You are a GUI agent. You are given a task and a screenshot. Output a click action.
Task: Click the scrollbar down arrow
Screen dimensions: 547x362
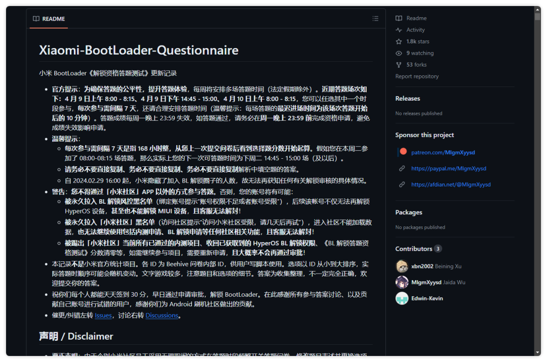click(537, 352)
